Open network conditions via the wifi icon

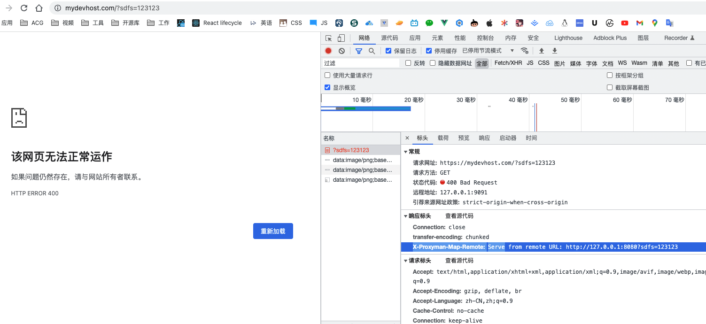[525, 51]
